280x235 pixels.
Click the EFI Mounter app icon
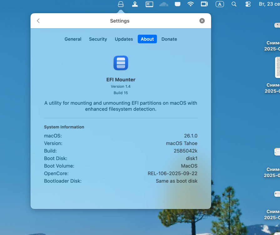[x=121, y=63]
